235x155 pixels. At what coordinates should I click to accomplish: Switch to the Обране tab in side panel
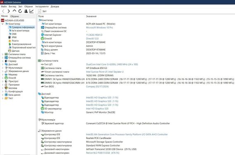(14, 16)
